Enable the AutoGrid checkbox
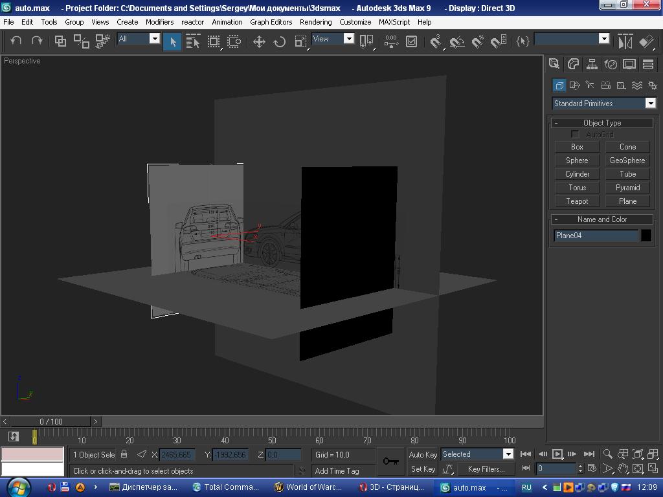 [x=575, y=134]
